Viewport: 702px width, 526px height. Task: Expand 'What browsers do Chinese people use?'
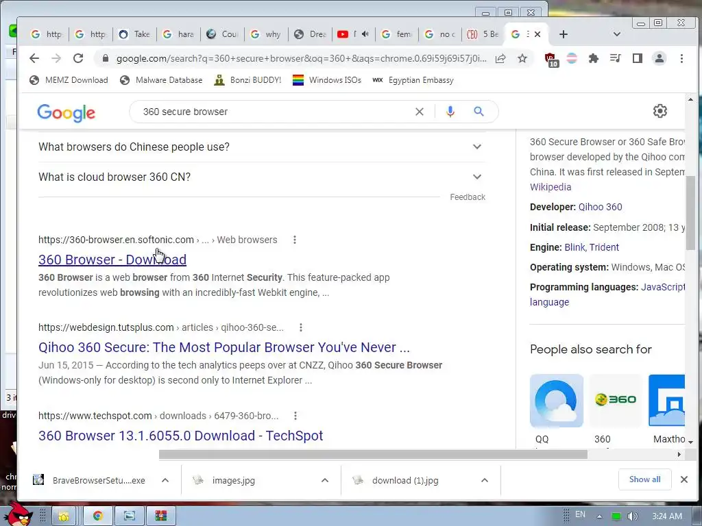[x=262, y=147]
